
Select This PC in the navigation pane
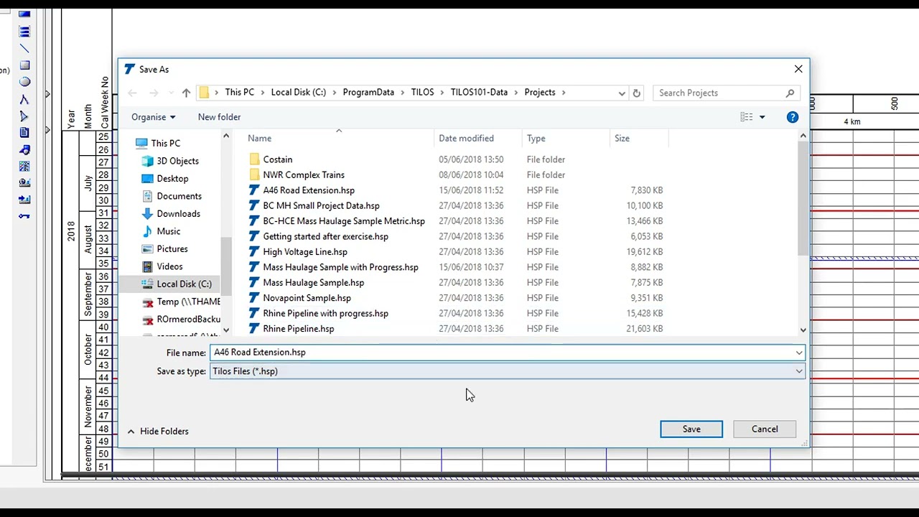click(x=165, y=144)
